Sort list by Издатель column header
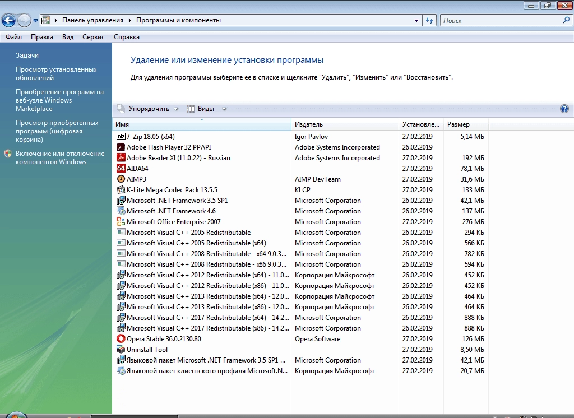 click(x=345, y=124)
